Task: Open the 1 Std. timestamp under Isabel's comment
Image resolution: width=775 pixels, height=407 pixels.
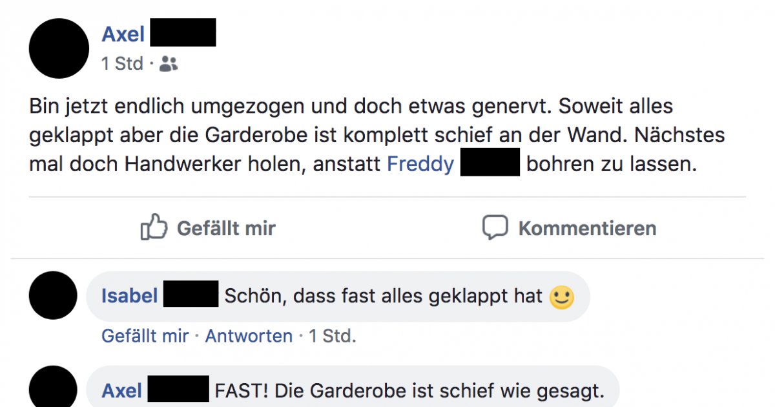Action: click(332, 336)
